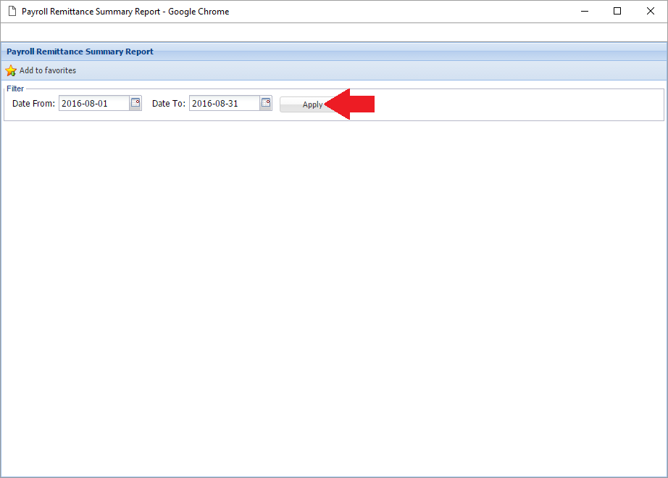The width and height of the screenshot is (668, 478).
Task: Open the Date To calendar picker
Action: (x=266, y=103)
